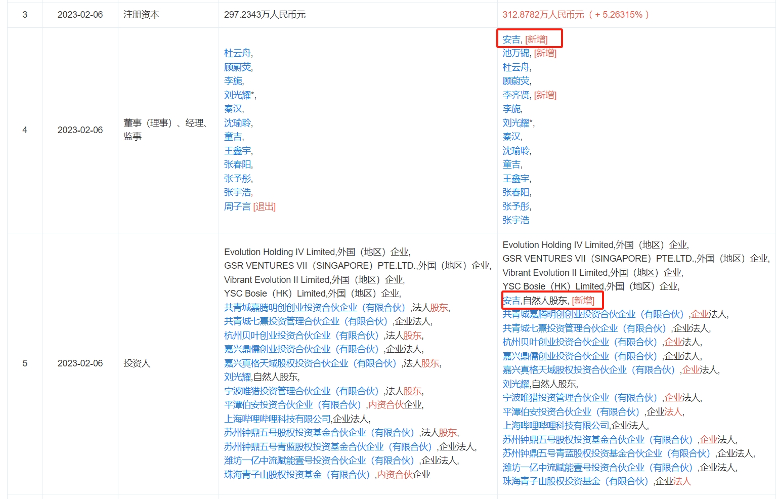Click 周子言 who is marked 退出
The height and width of the screenshot is (499, 777).
coord(237,206)
